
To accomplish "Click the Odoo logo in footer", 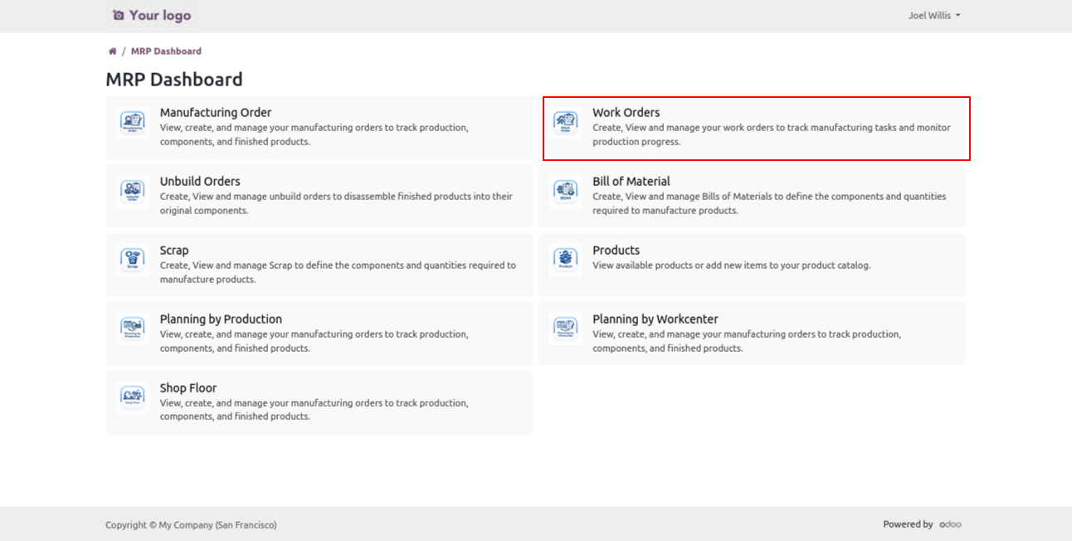I will [x=950, y=524].
